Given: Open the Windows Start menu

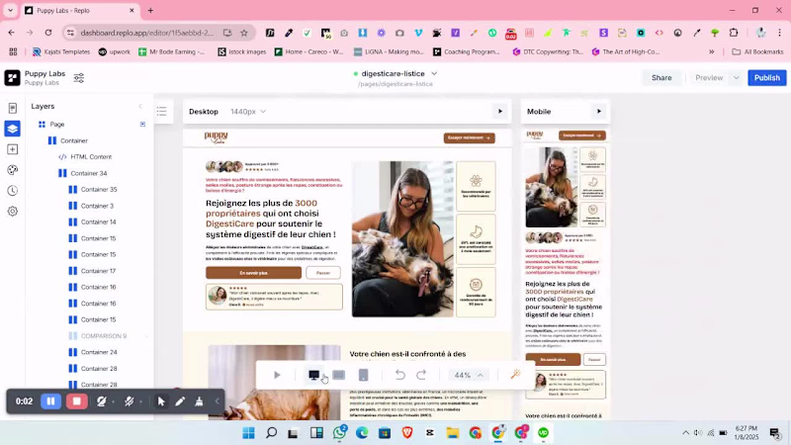Looking at the screenshot, I should tap(249, 433).
